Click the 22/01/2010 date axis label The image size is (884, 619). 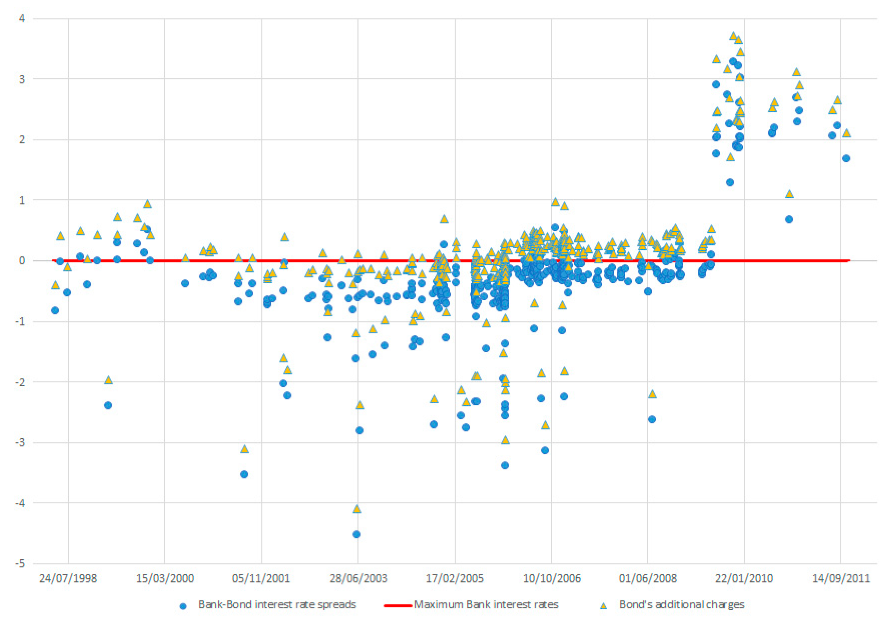coord(744,578)
